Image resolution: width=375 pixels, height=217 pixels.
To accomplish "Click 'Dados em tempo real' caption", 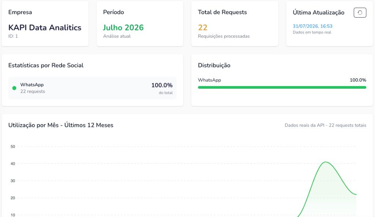I will [x=312, y=32].
